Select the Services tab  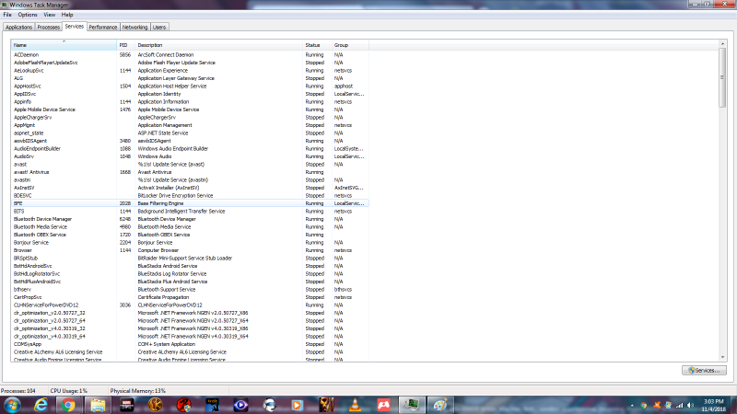[75, 27]
